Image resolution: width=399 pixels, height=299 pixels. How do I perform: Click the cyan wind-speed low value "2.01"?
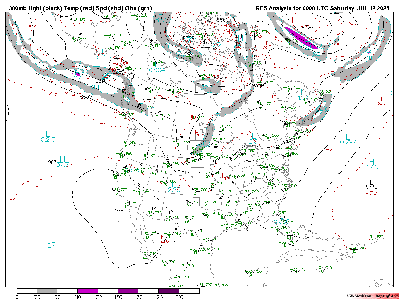(x=254, y=142)
